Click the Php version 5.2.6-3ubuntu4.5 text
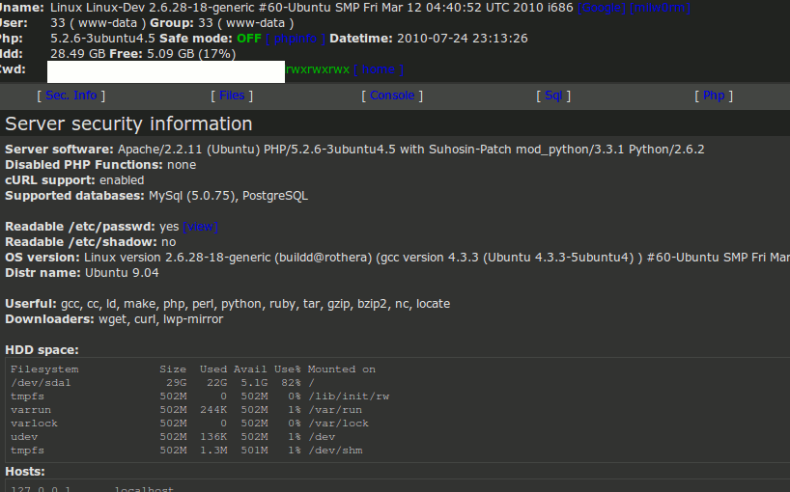This screenshot has width=790, height=492. (x=102, y=39)
